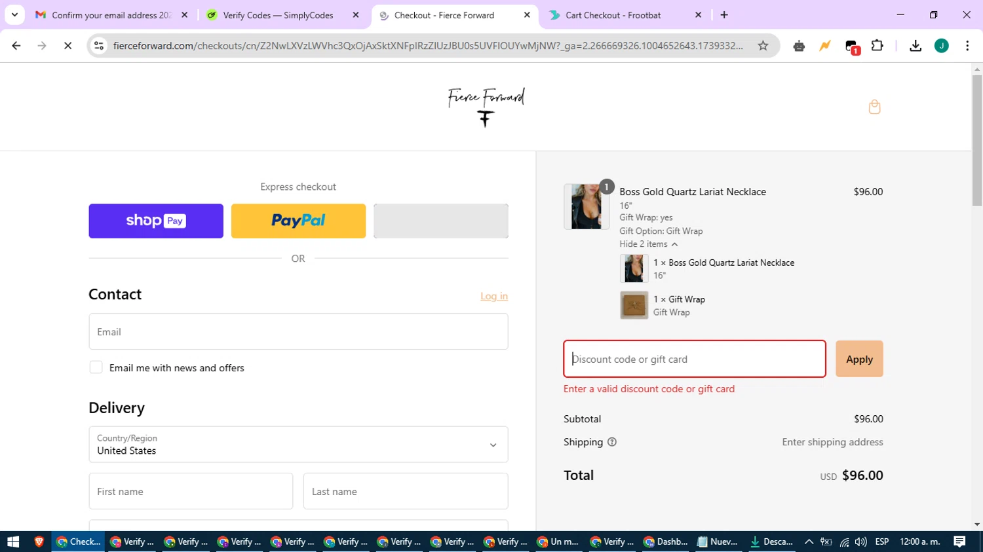Open the robot extension icon
Image resolution: width=983 pixels, height=552 pixels.
pyautogui.click(x=799, y=46)
